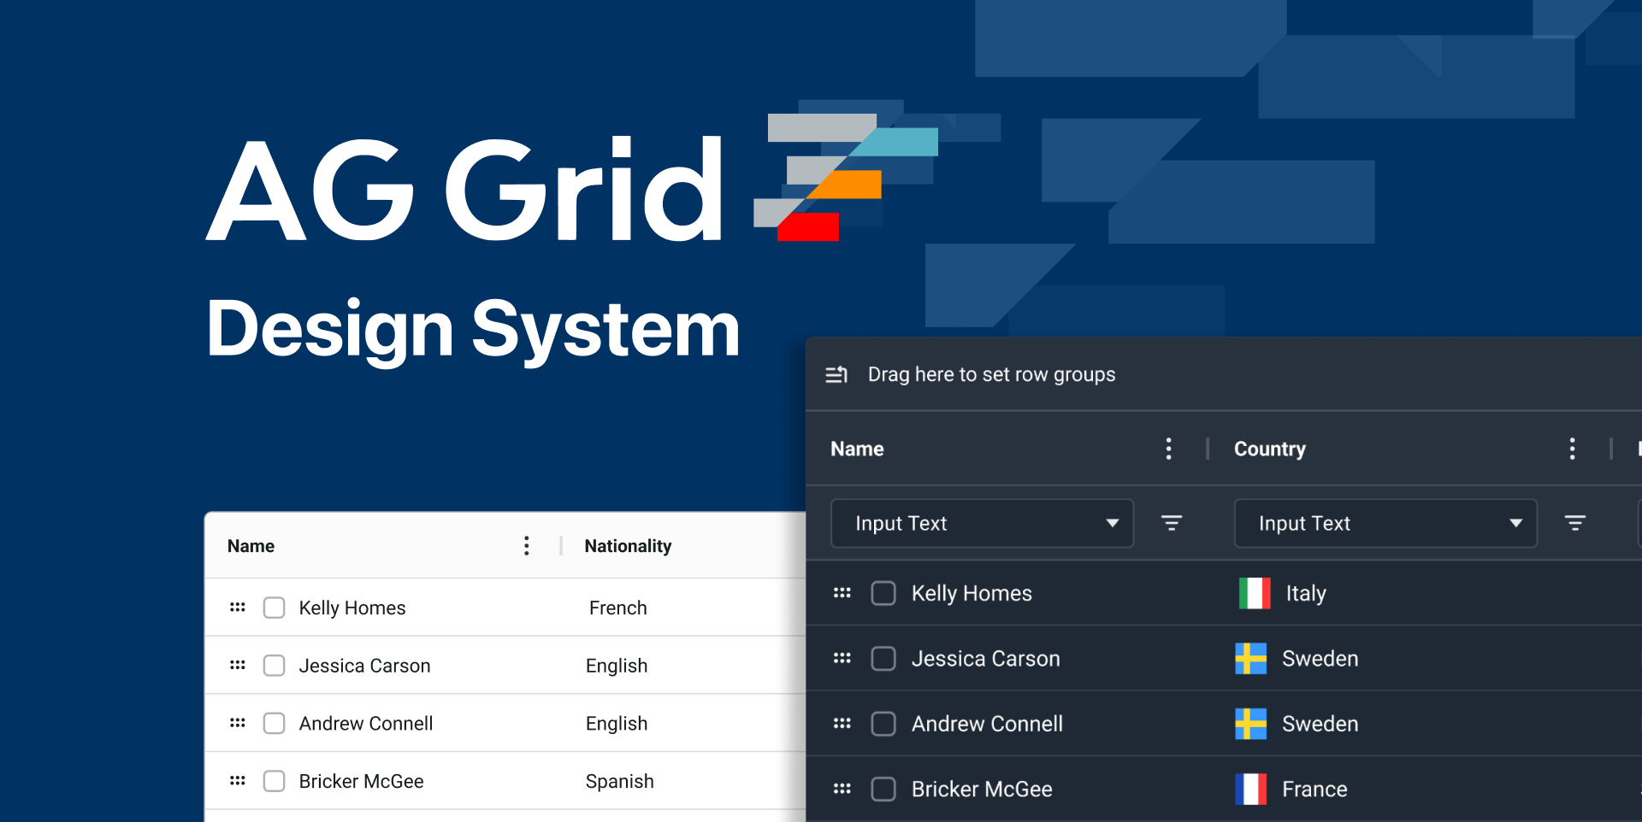1642x822 pixels.
Task: Click the drag handle beside Bricker McGee
Action: click(842, 789)
